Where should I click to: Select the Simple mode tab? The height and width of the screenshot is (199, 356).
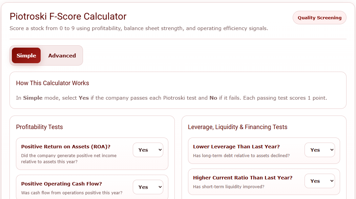point(26,55)
